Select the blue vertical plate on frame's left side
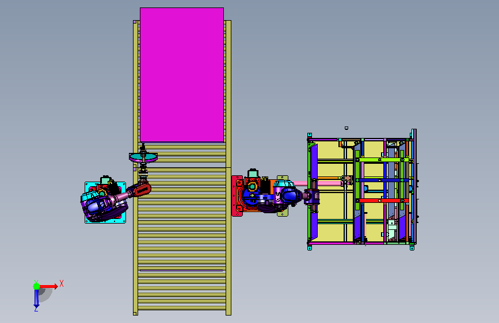The height and width of the screenshot is (323, 499). tap(314, 192)
